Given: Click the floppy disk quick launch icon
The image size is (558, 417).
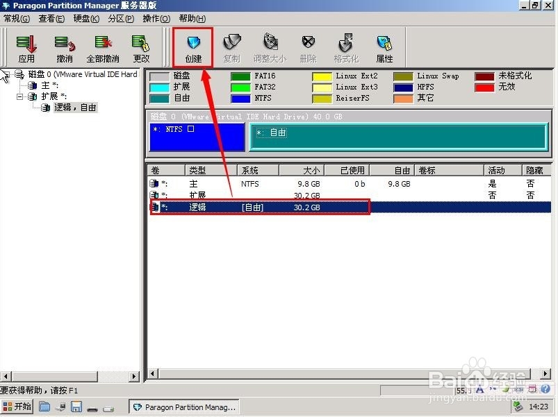Looking at the screenshot, I should (x=76, y=407).
